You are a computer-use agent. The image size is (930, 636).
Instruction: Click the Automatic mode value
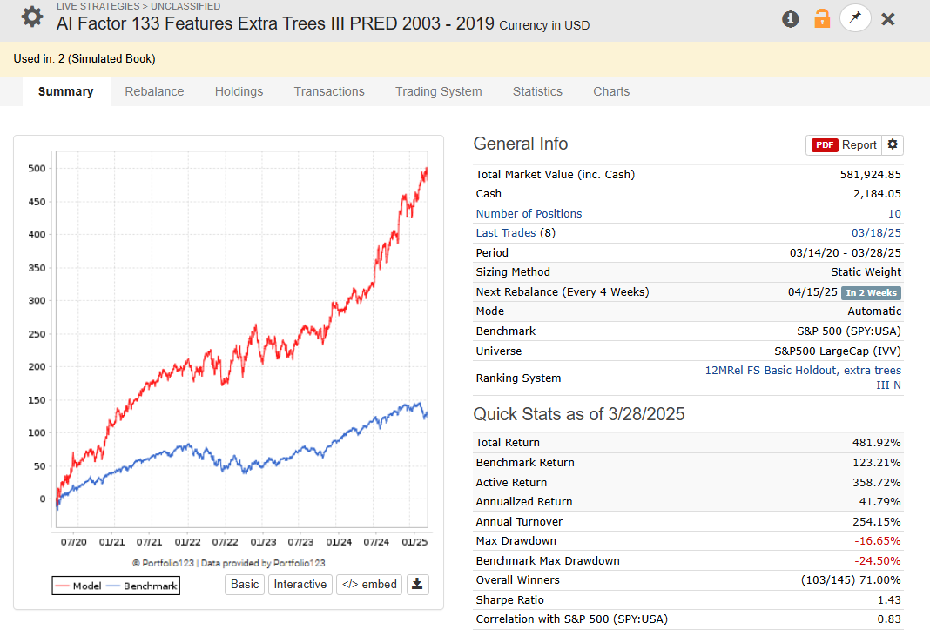[874, 311]
